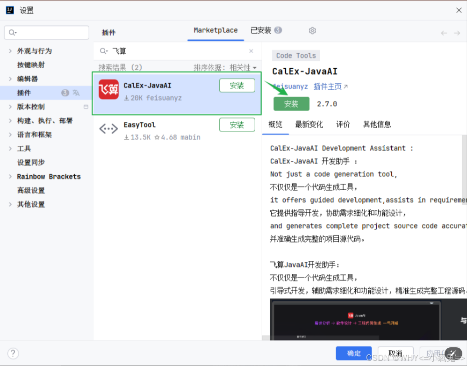Open the plugin settings gear icon
This screenshot has height=366, width=467.
point(312,31)
